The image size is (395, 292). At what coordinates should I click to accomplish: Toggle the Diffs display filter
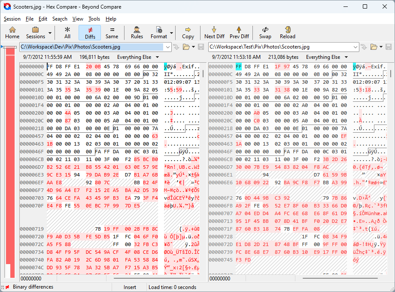click(x=90, y=32)
